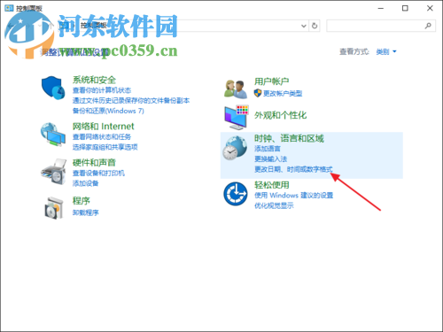Open the 硬件和声音 heading
The width and height of the screenshot is (443, 332).
(x=94, y=163)
